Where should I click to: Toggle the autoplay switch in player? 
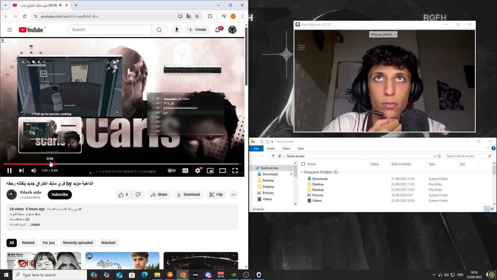click(172, 170)
